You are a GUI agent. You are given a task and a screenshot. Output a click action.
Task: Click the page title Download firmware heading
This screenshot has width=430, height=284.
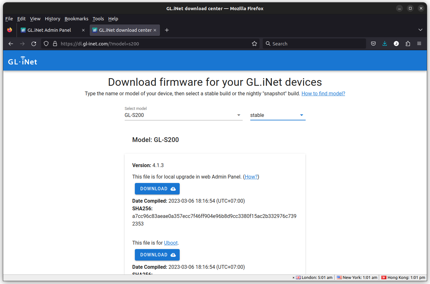[x=215, y=82]
